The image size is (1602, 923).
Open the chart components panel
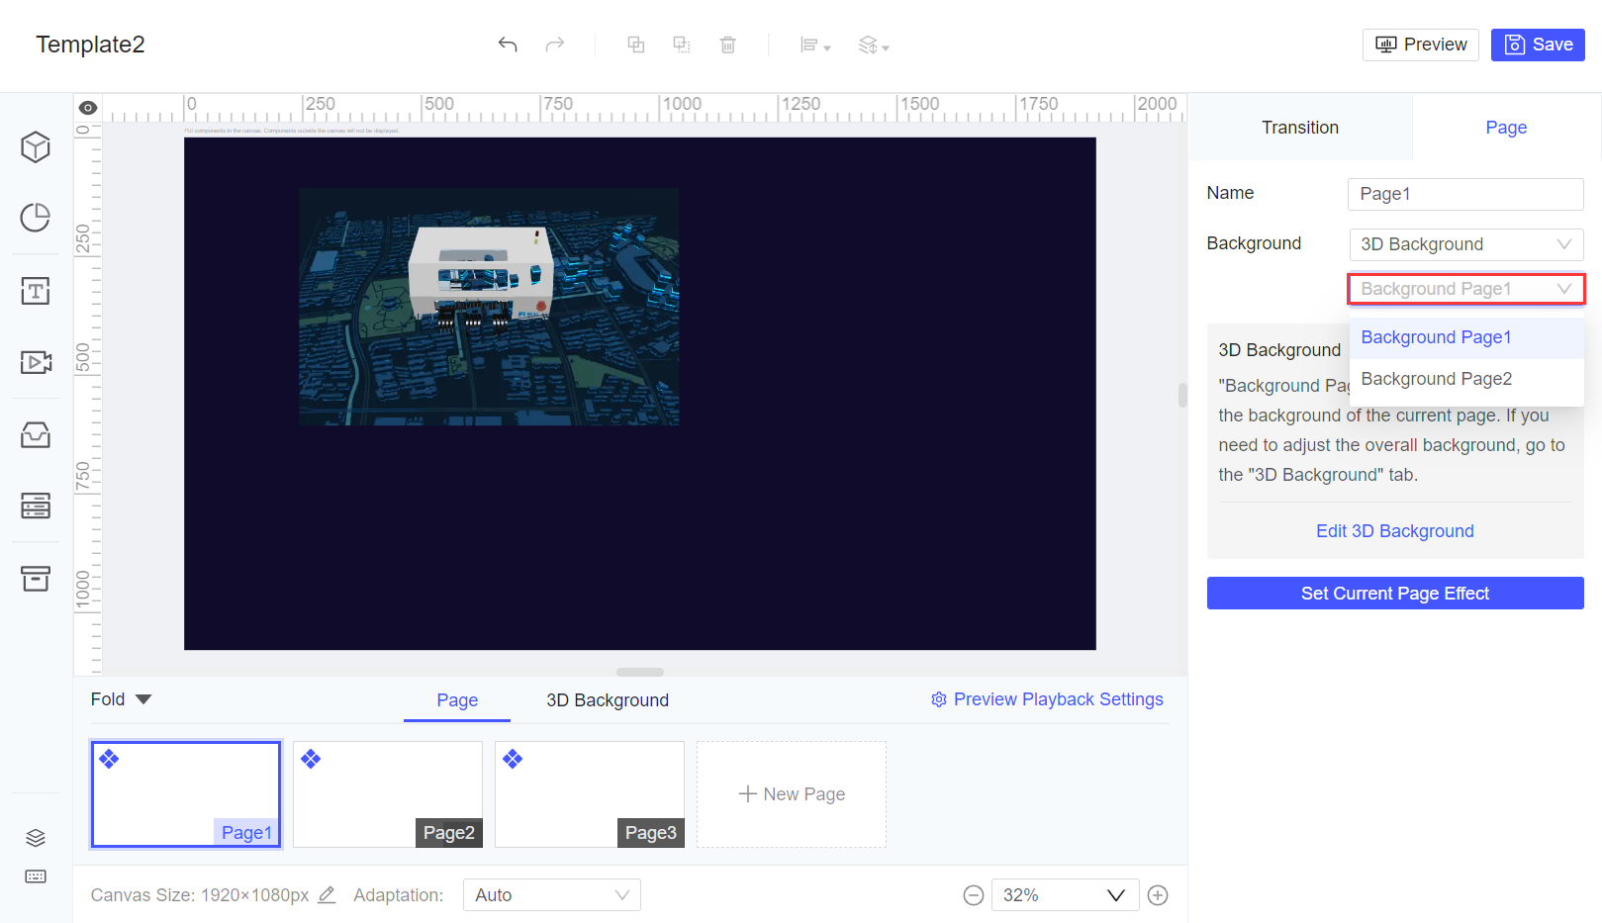pos(35,219)
